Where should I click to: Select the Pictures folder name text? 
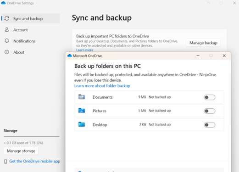click(100, 111)
